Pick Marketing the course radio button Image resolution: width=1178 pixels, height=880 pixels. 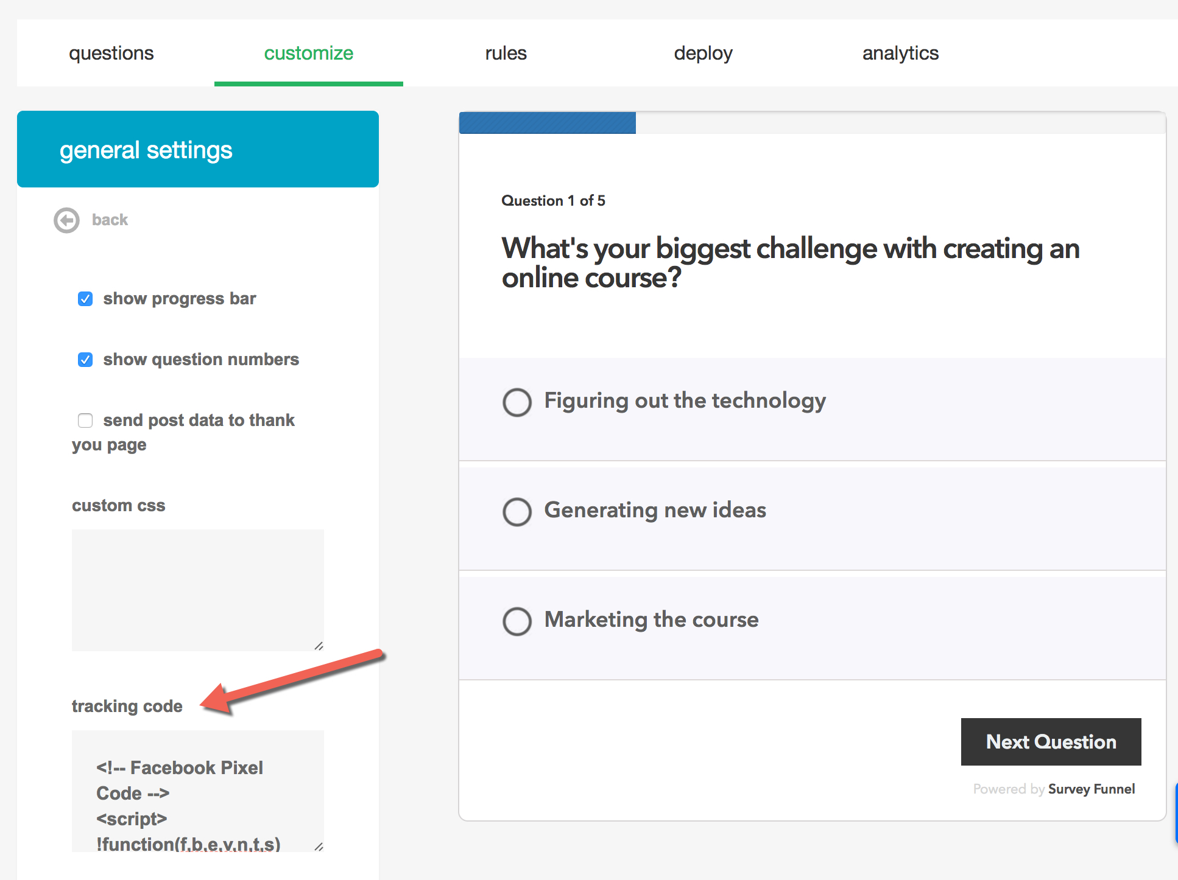click(x=517, y=621)
